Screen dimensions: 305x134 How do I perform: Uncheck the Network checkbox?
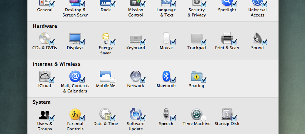pos(143,80)
